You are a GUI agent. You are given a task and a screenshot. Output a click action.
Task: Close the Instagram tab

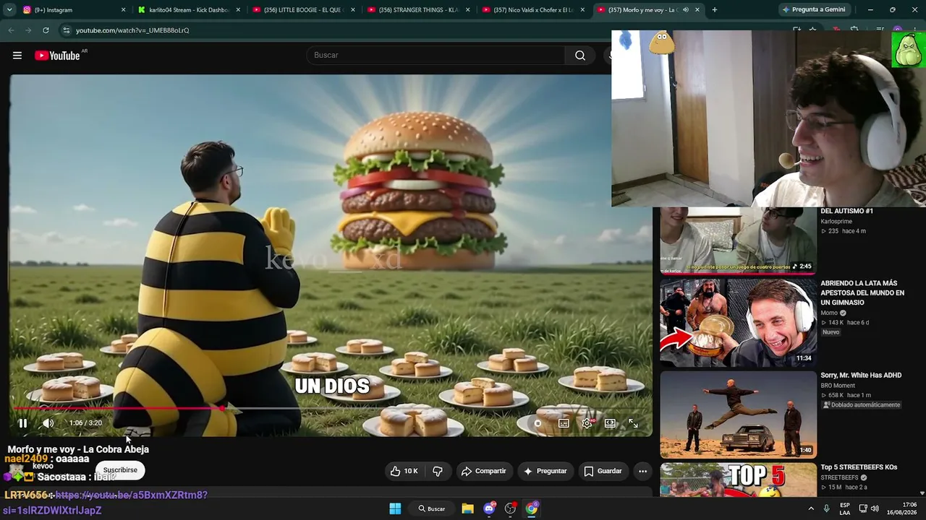coord(124,10)
